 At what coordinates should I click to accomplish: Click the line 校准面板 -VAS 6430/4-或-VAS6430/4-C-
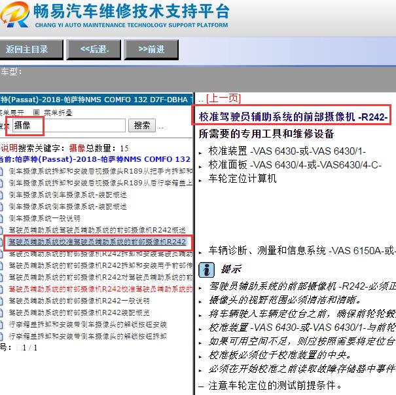pos(295,165)
